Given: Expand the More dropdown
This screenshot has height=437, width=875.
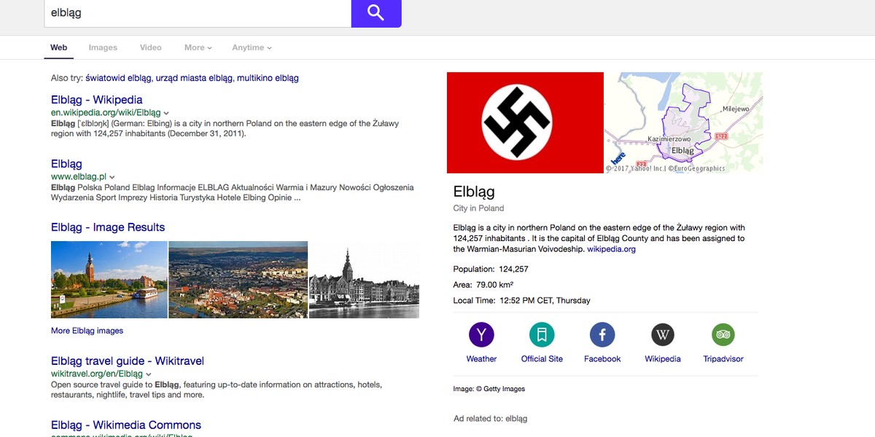Looking at the screenshot, I should tap(198, 47).
